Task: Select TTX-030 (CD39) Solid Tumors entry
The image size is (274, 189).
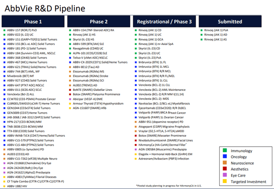Action: click(x=26, y=131)
